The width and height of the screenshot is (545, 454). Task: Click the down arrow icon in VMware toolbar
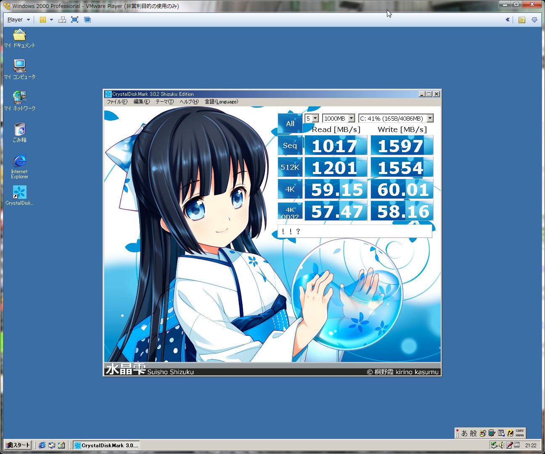coord(534,20)
